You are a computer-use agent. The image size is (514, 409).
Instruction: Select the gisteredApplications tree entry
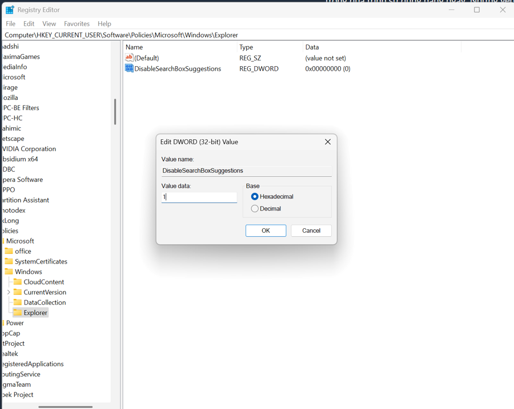33,364
